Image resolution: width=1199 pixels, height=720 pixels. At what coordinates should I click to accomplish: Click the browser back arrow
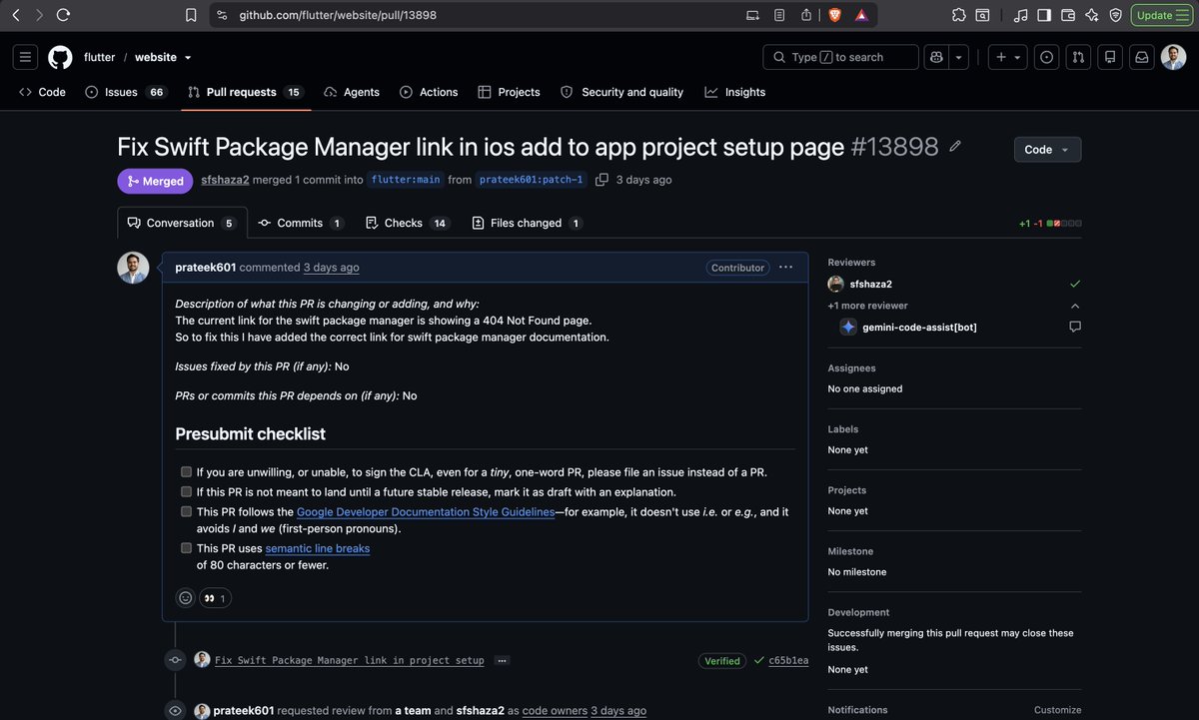[16, 15]
